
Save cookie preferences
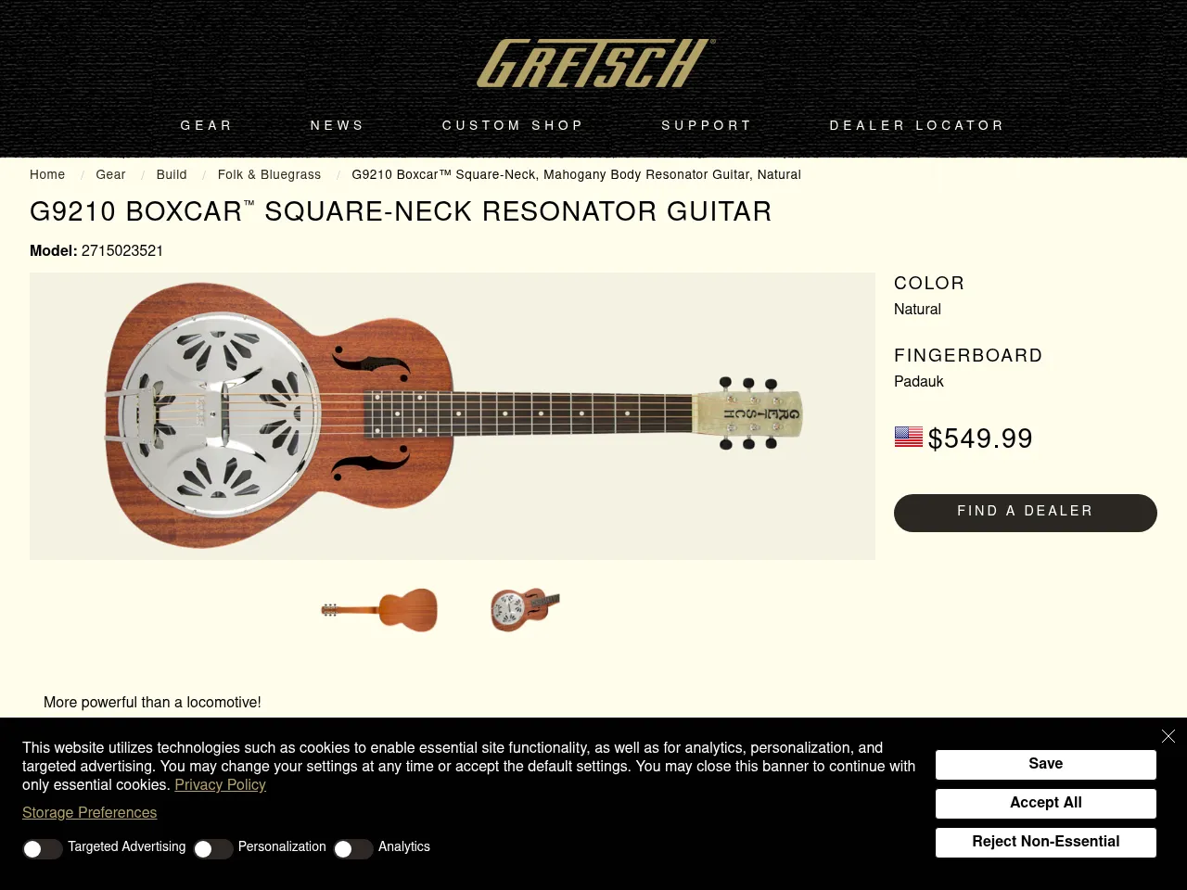(1045, 764)
